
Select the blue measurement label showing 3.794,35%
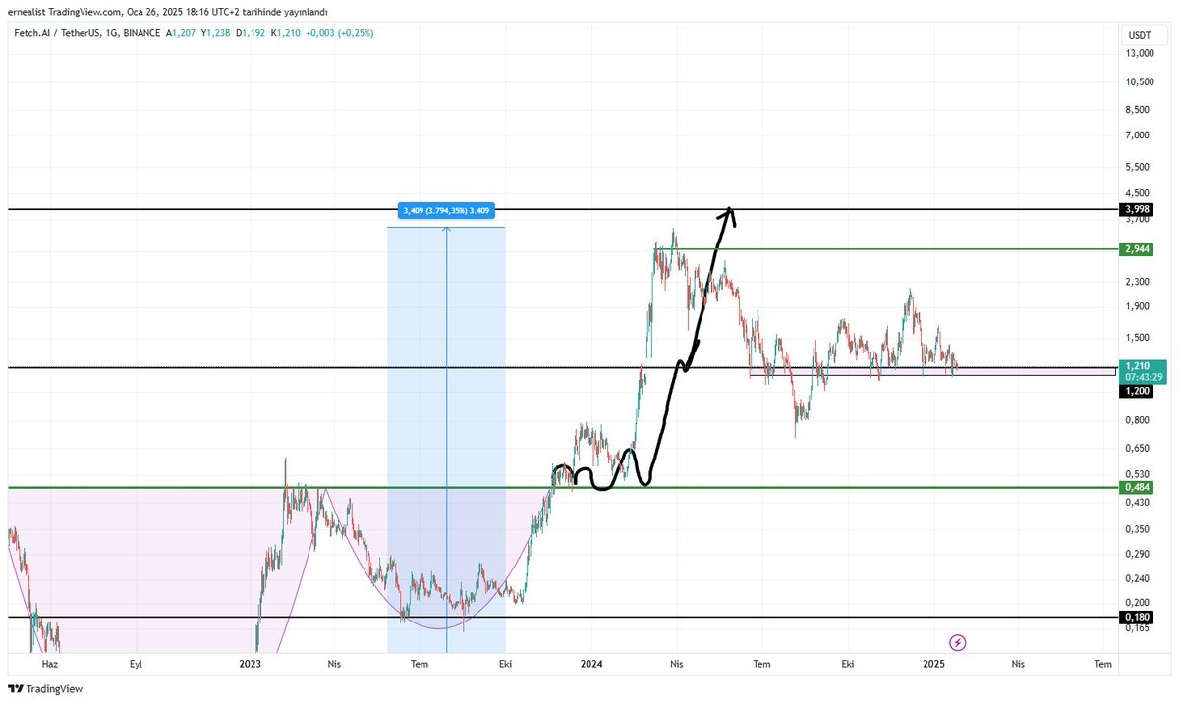(x=447, y=210)
